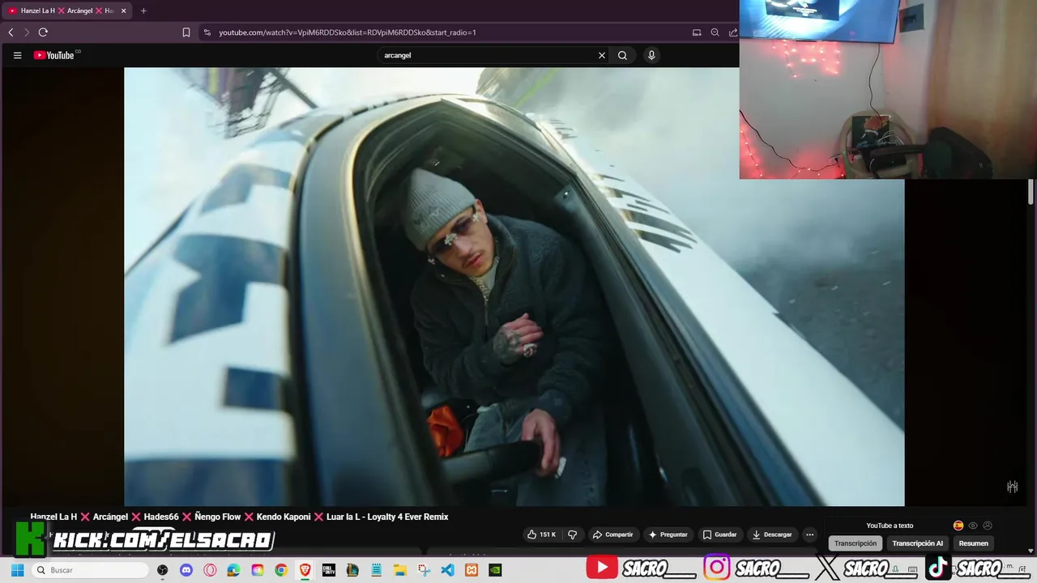Select the Resumen tab
Image resolution: width=1037 pixels, height=583 pixels.
[973, 543]
